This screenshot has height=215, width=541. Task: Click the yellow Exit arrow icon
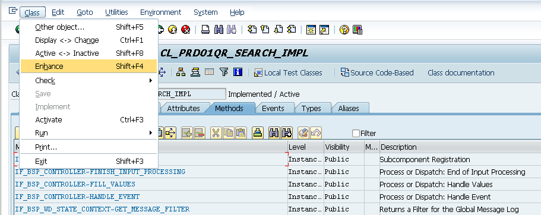(172, 30)
